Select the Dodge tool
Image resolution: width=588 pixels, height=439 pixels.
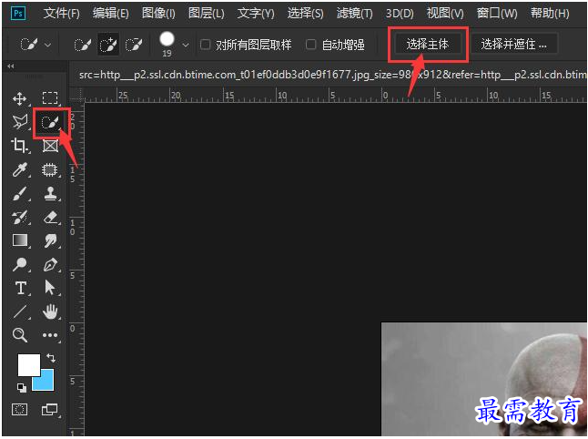pyautogui.click(x=19, y=264)
